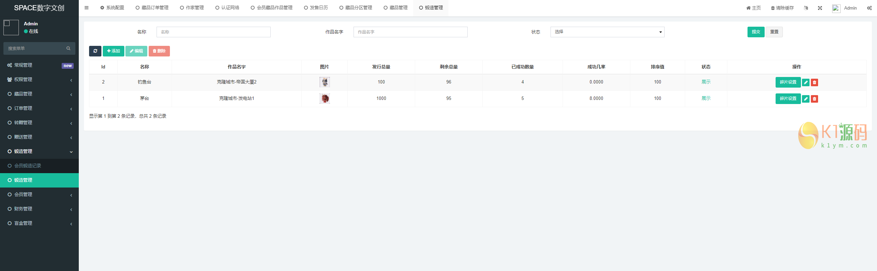The width and height of the screenshot is (877, 271).
Task: Click the language switch icon in top bar
Action: tap(806, 8)
